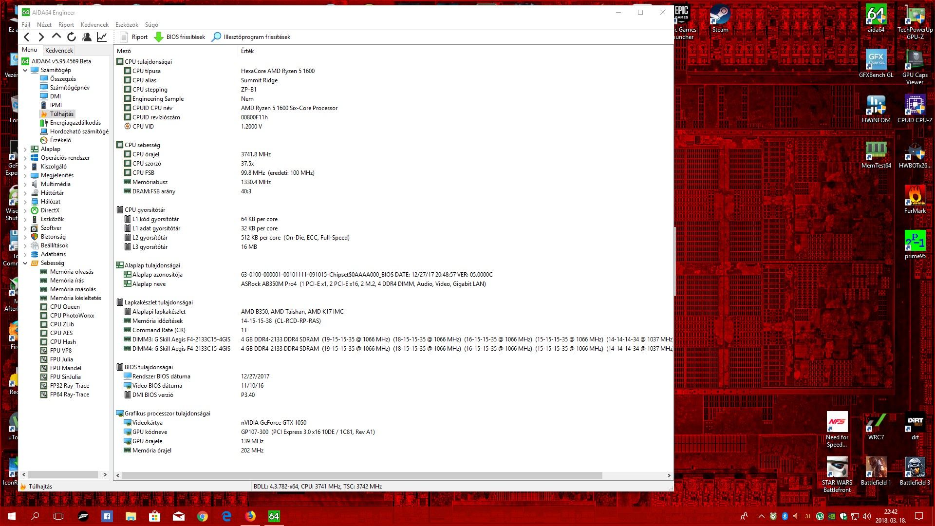
Task: Open the graph chart toolbar icon
Action: point(102,37)
